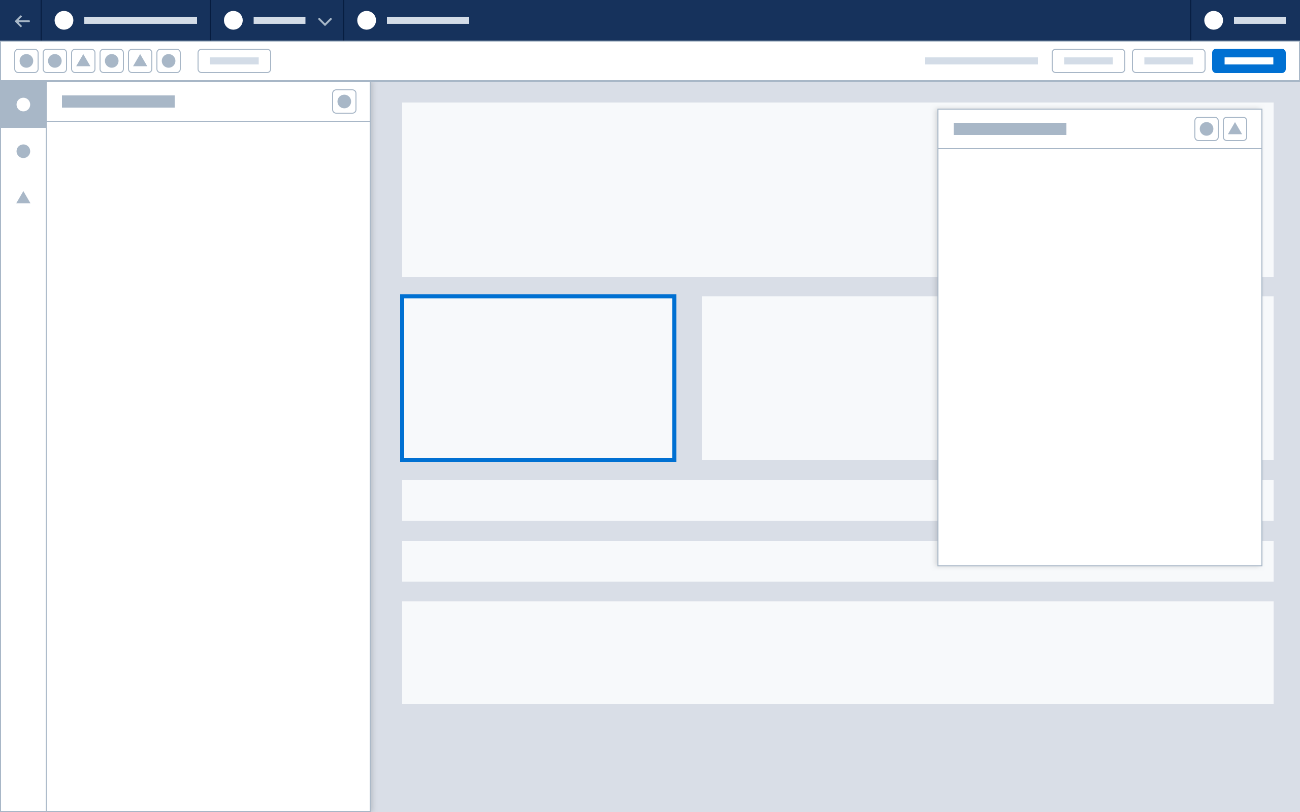Click the circle icon in the floating panel header
The height and width of the screenshot is (812, 1300).
[x=1207, y=129]
